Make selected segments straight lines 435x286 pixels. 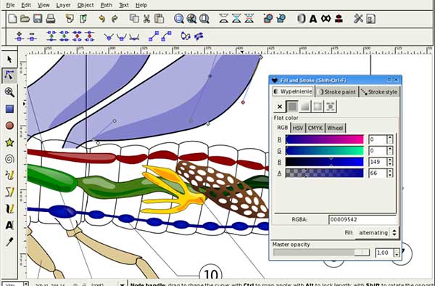pos(154,36)
